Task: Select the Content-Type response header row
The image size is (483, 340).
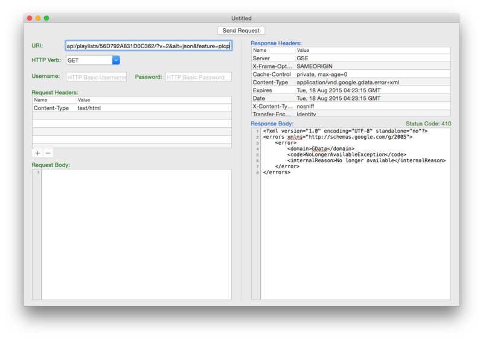Action: [351, 82]
